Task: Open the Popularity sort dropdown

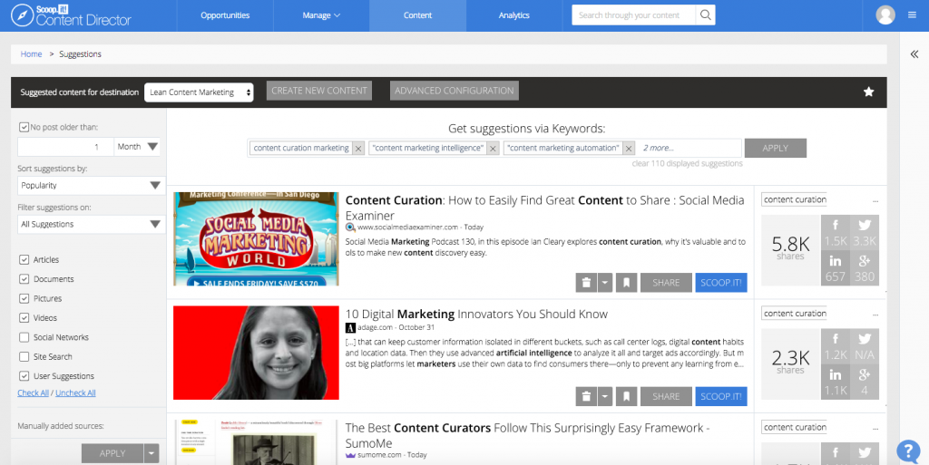Action: (92, 185)
